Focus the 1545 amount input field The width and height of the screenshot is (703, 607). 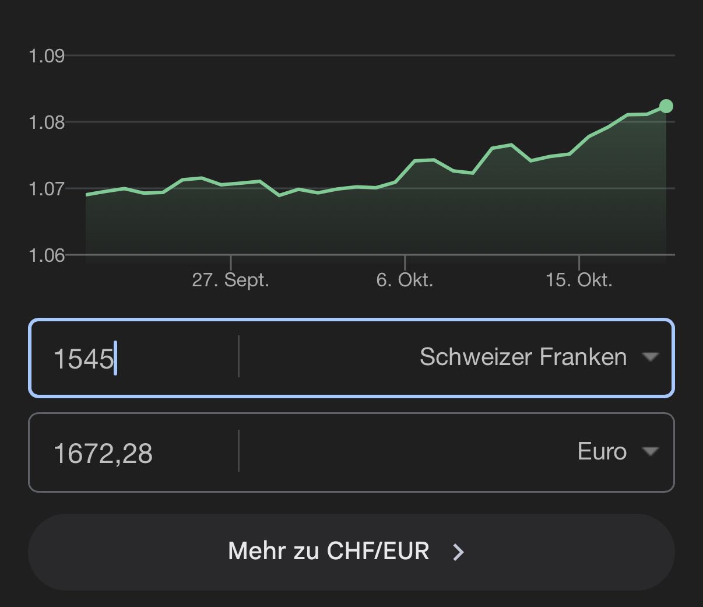134,358
